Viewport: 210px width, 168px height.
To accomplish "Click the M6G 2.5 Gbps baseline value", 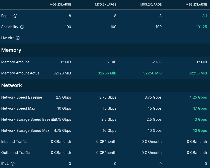I will 64,97.
